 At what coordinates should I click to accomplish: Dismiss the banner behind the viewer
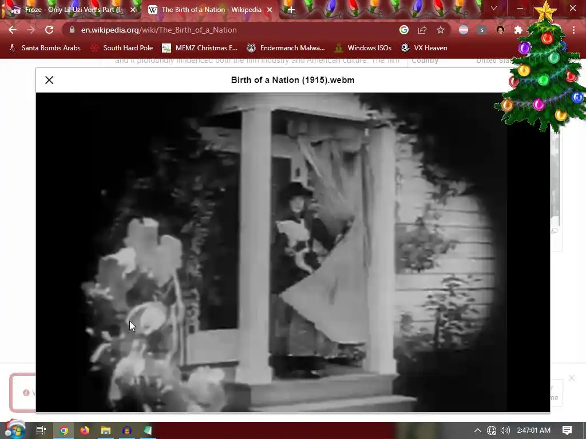(x=572, y=378)
